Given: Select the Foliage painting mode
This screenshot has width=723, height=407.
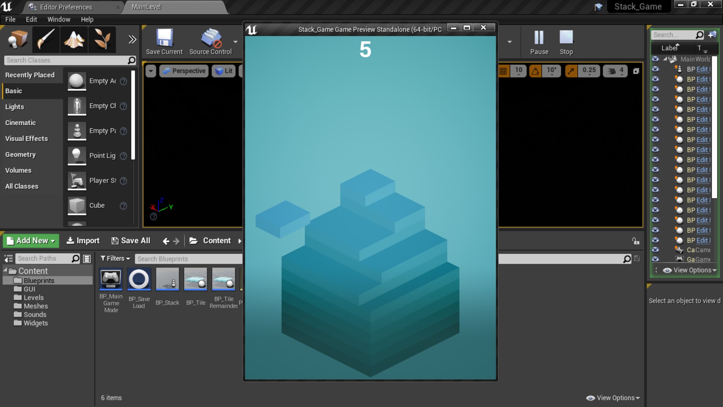Looking at the screenshot, I should 102,40.
